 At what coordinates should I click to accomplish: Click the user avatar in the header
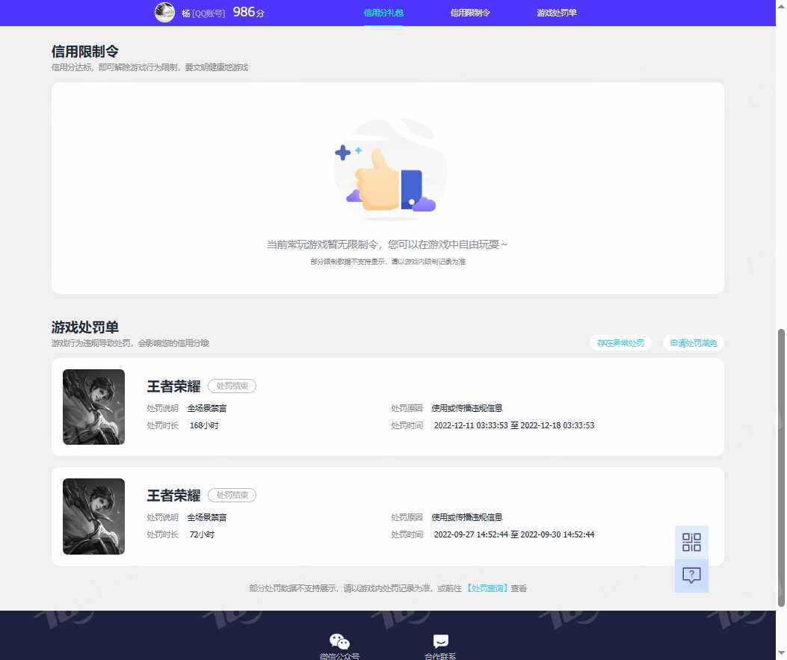point(164,12)
